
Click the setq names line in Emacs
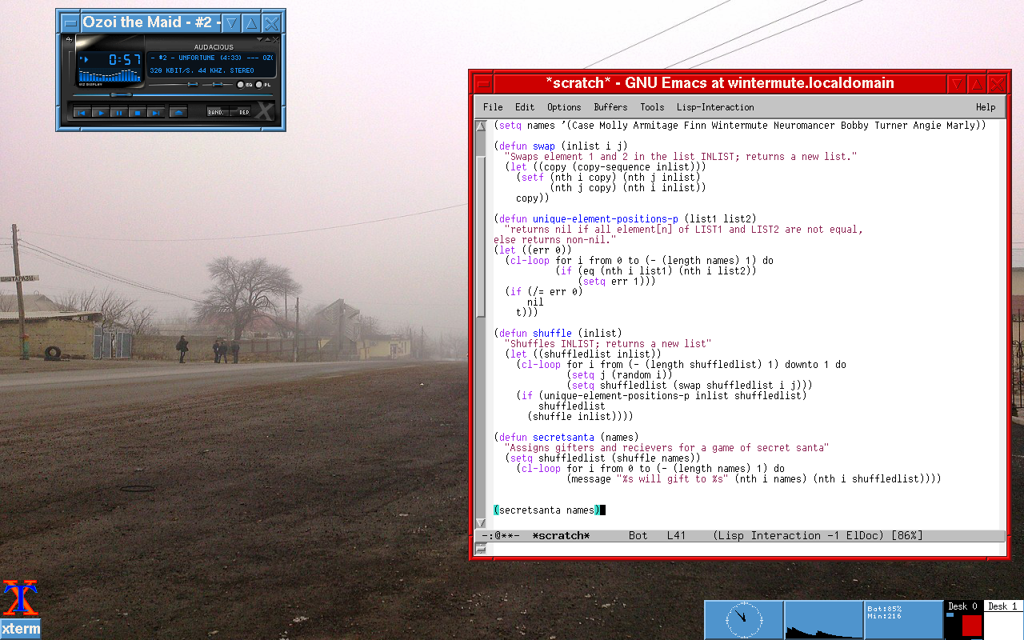tap(740, 125)
